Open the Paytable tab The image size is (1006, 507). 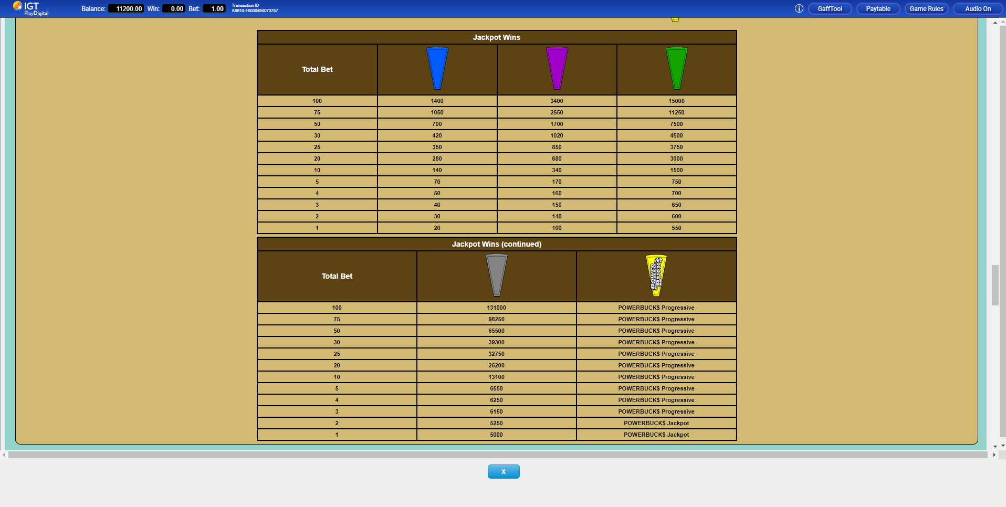(878, 9)
